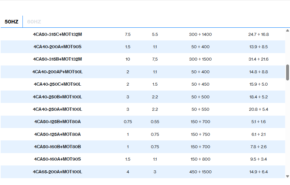Viewport: 290px width, 185px height.
Task: Choose model 4CA65-200A+MOT100L
Action: 57,172
